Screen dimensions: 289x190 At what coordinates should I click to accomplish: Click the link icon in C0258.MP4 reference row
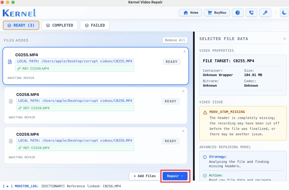tap(20, 108)
